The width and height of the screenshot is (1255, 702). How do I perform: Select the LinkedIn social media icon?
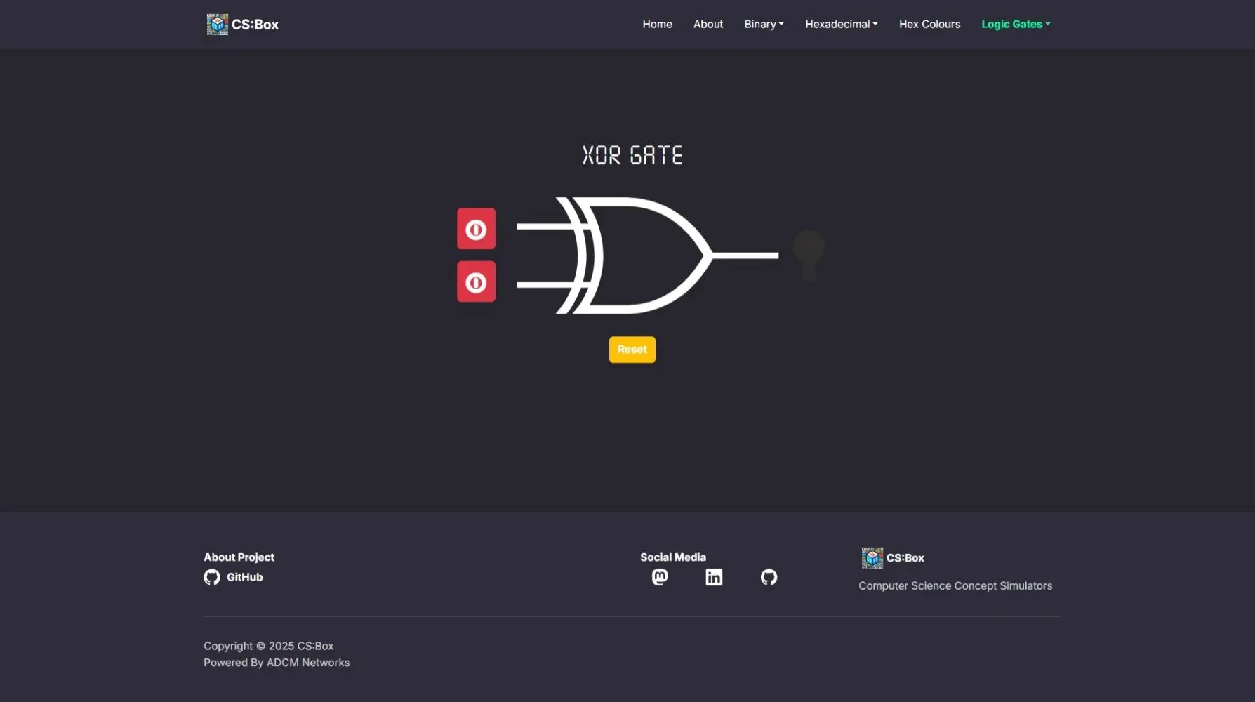click(714, 577)
